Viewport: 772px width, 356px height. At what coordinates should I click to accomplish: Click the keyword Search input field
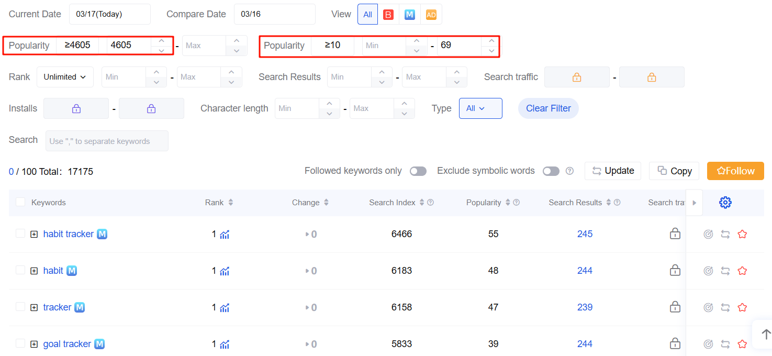coord(107,141)
